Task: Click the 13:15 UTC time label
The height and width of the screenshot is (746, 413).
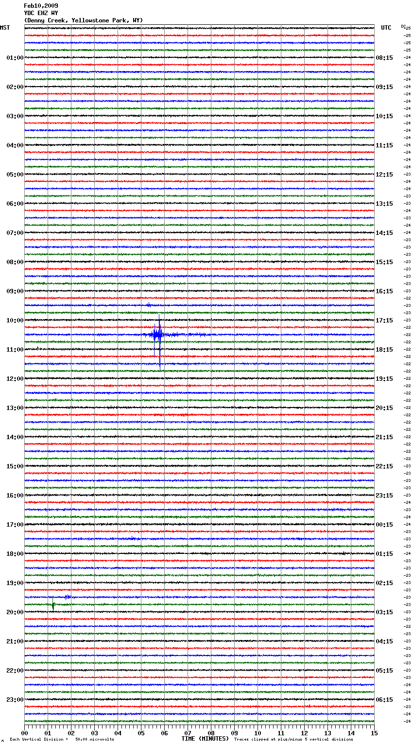Action: 384,204
